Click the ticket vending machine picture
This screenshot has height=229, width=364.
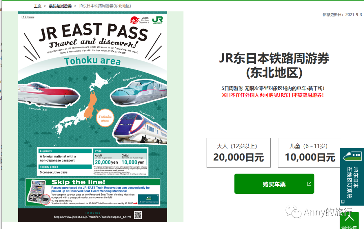[38, 192]
